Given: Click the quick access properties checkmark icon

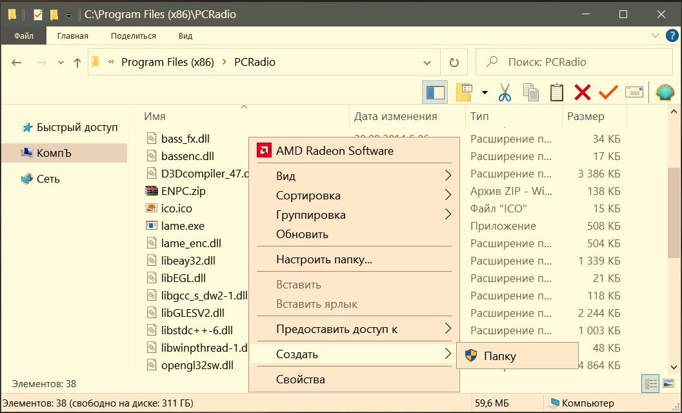Looking at the screenshot, I should pos(38,15).
